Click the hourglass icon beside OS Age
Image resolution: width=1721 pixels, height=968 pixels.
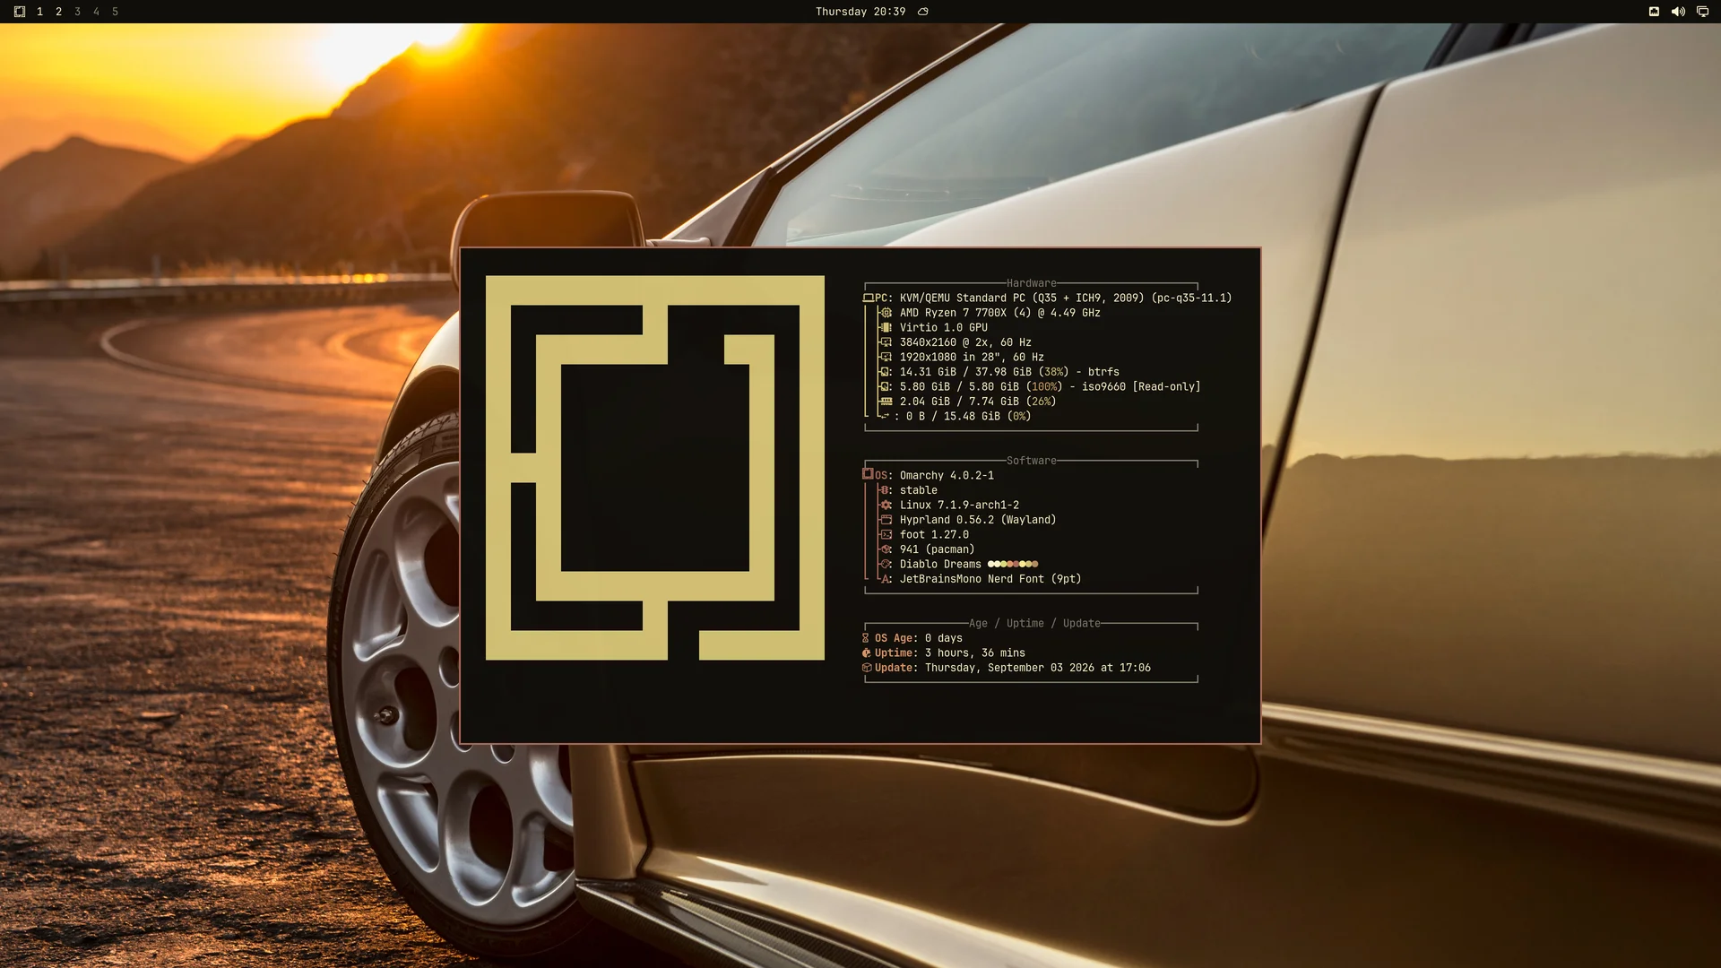coord(866,638)
